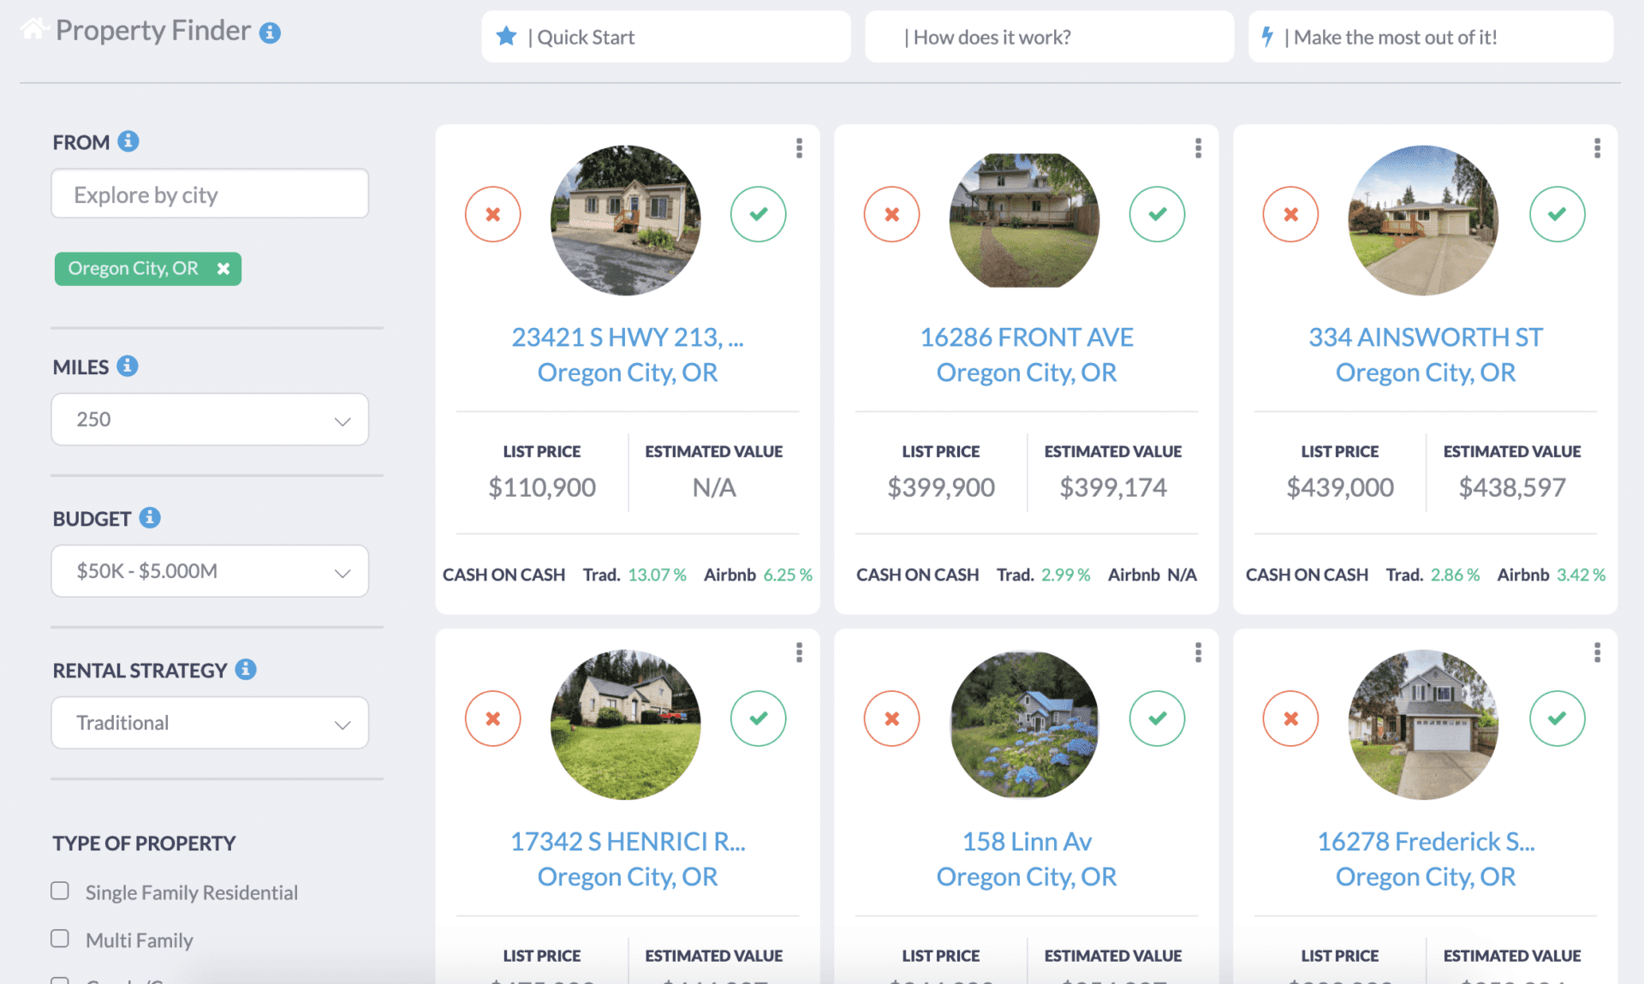Reject the 158 Linn Av property
Image resolution: width=1644 pixels, height=984 pixels.
(x=892, y=719)
